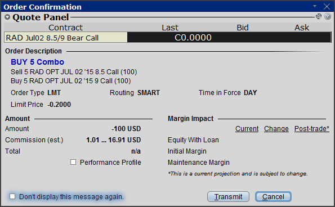Viewport: 335px width, 207px height.
Task: Select the Last column header
Action: [x=170, y=28]
